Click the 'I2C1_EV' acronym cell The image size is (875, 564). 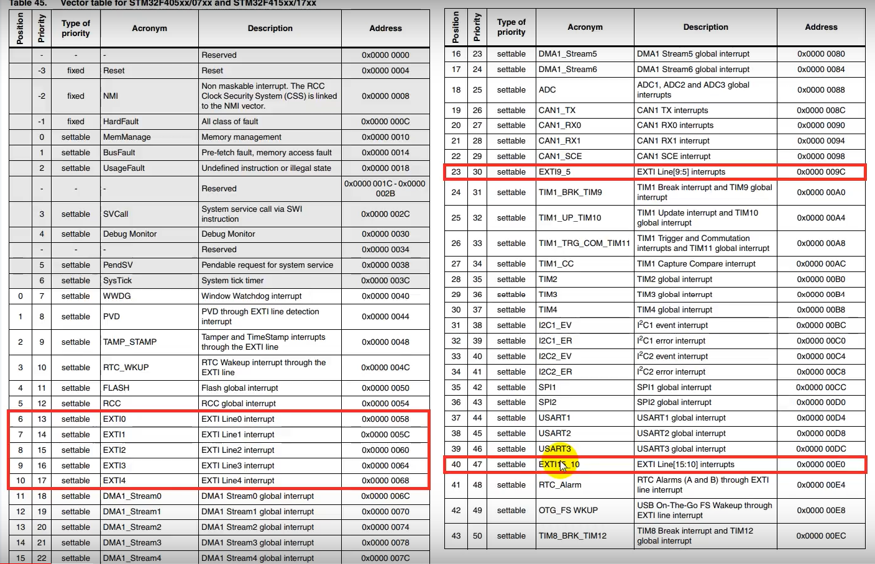click(585, 325)
